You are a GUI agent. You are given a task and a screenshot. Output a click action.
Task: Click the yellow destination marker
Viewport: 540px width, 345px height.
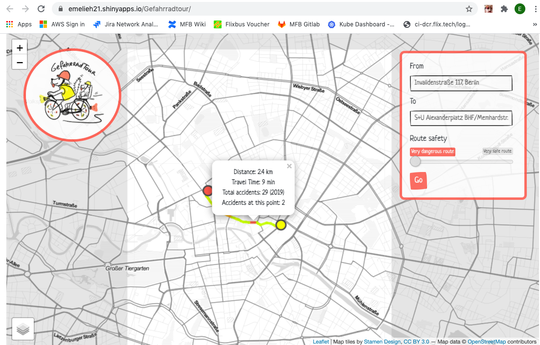pos(281,225)
